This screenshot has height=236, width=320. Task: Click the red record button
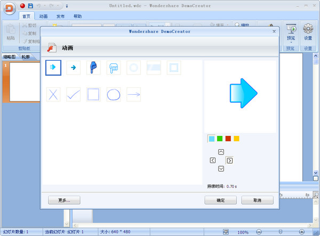(22, 6)
